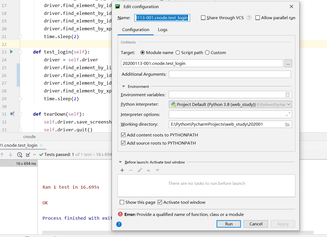Edit selected Before launch task with pencil icon
Screen dimensions: 327x237
point(140,170)
